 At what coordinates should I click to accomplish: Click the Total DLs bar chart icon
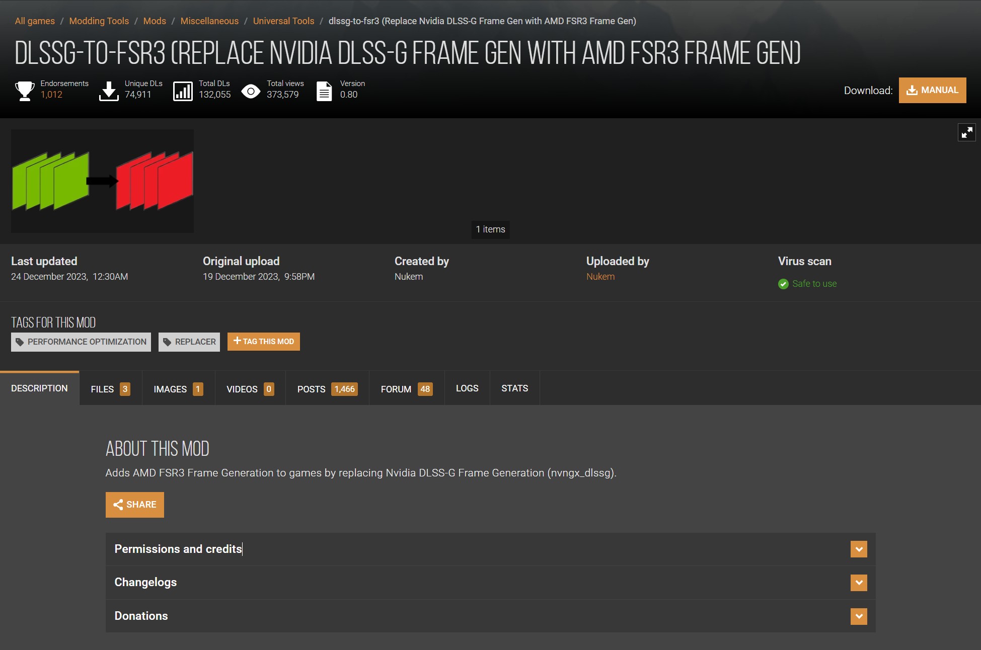pyautogui.click(x=183, y=91)
